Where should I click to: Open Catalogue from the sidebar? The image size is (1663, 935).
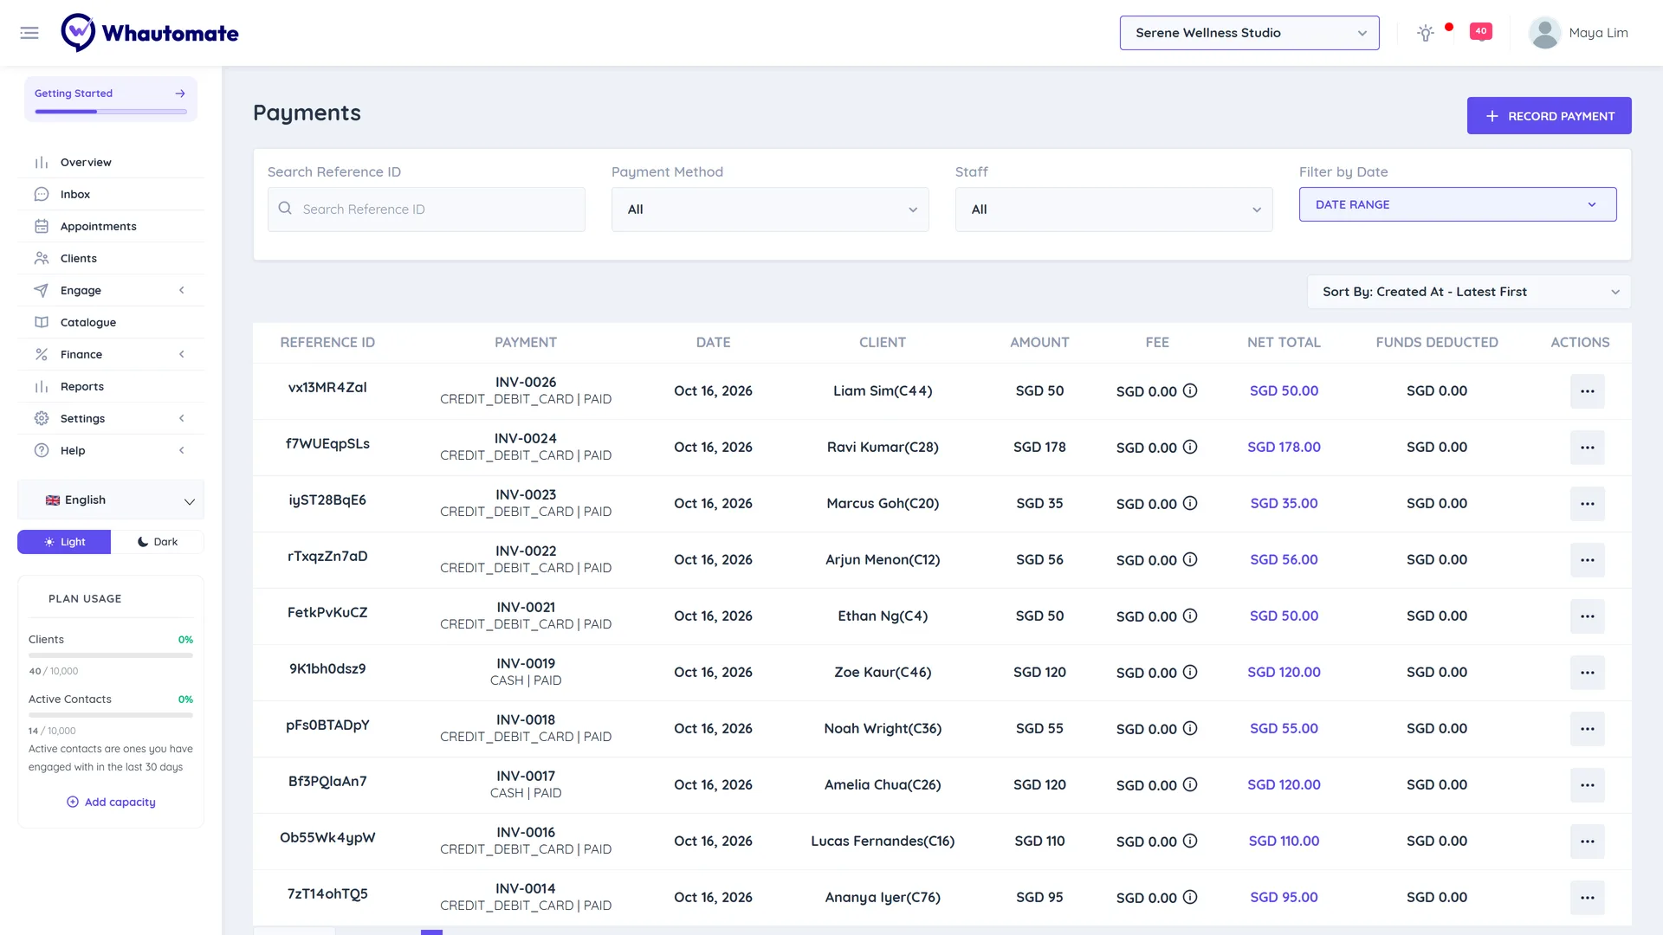click(111, 322)
